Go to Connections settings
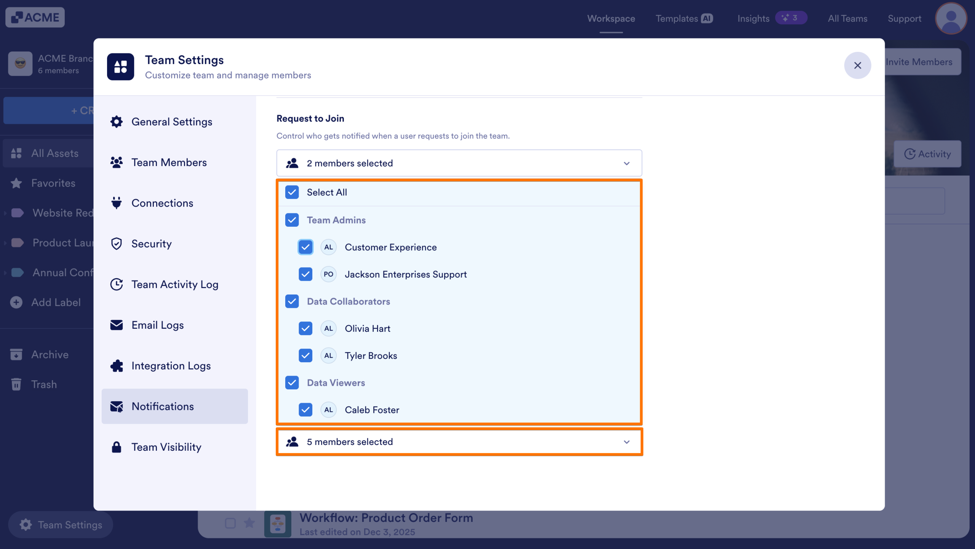The image size is (975, 549). [175, 203]
